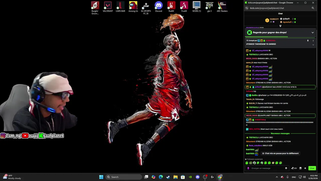321x181 pixels.
Task: Open Microsoft Edge from the taskbar
Action: pos(161,177)
